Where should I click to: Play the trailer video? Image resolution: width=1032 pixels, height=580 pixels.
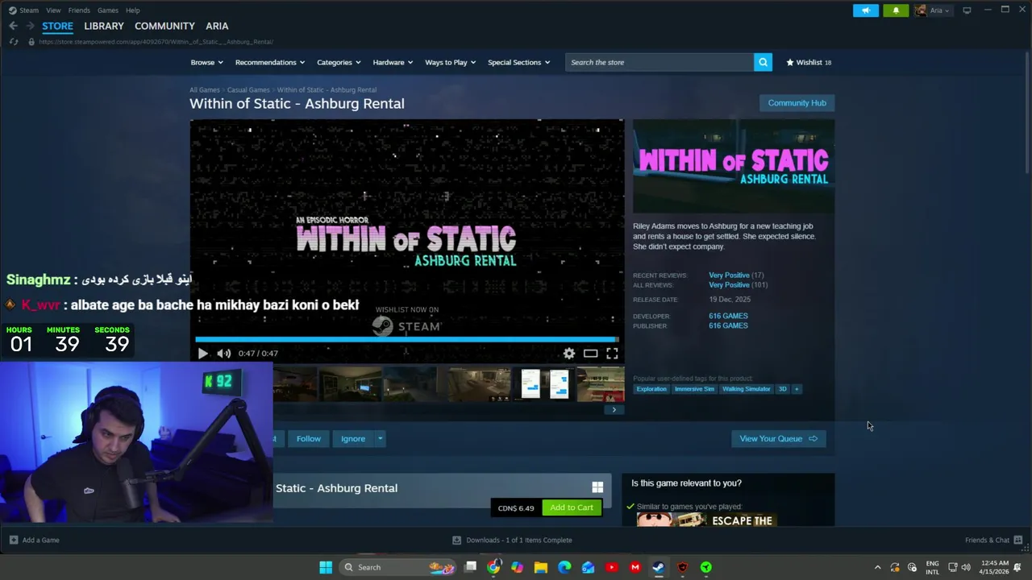click(x=202, y=354)
